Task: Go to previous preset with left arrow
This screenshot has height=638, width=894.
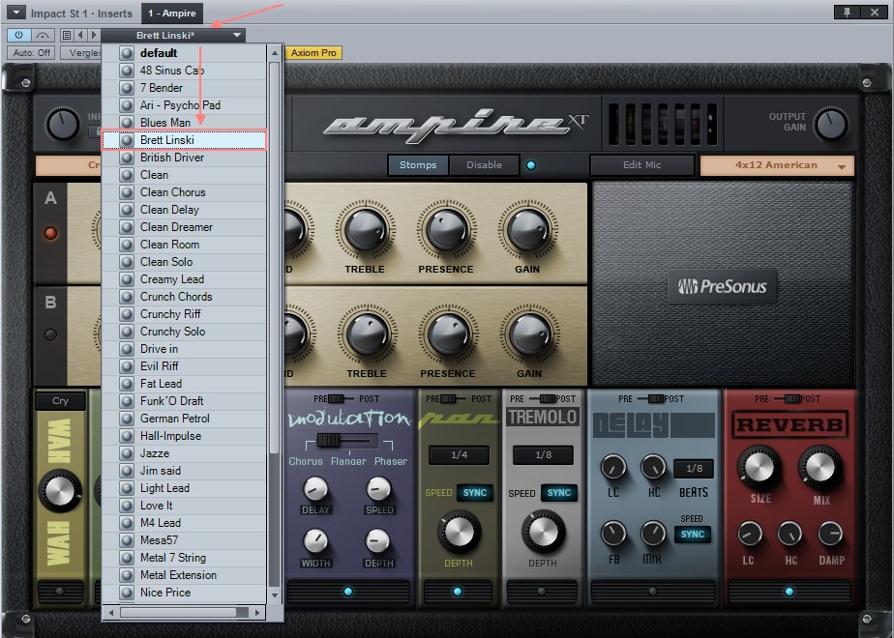Action: tap(80, 36)
